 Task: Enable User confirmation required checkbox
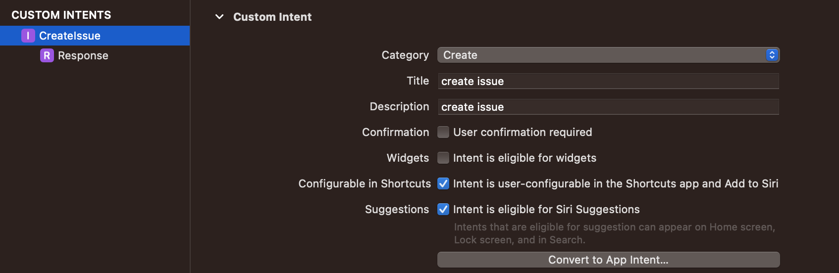coord(443,132)
